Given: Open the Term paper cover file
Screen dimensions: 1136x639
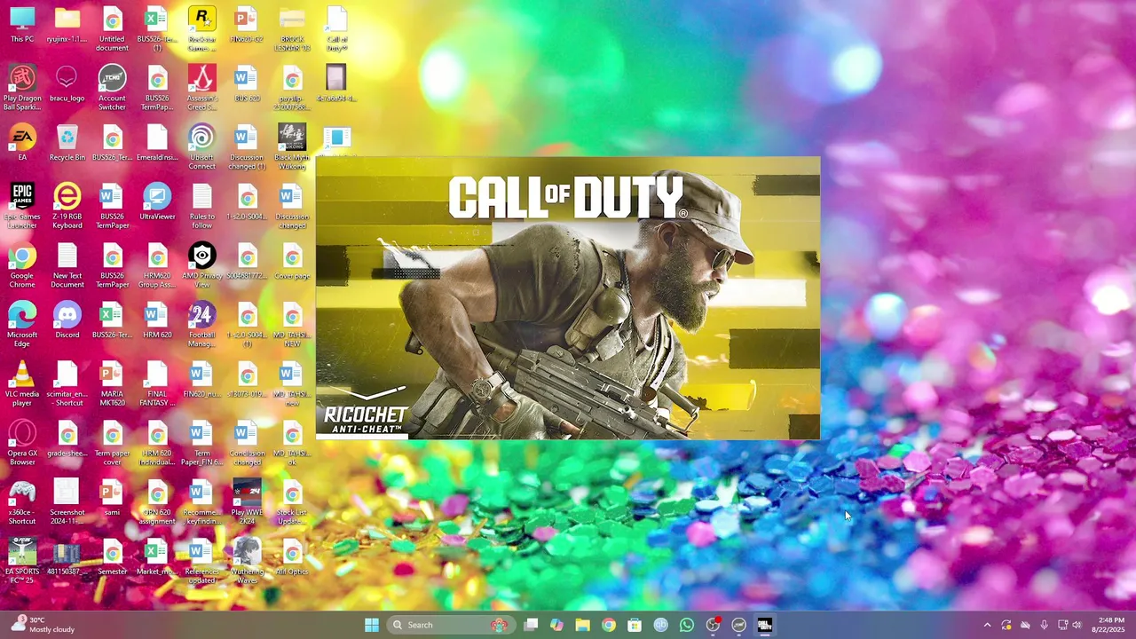Looking at the screenshot, I should click(x=112, y=444).
